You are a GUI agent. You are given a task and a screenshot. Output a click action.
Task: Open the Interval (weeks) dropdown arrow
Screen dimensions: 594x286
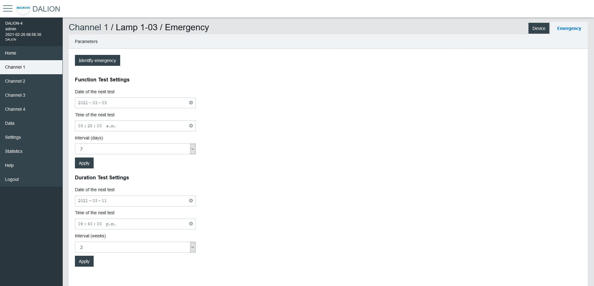point(193,247)
